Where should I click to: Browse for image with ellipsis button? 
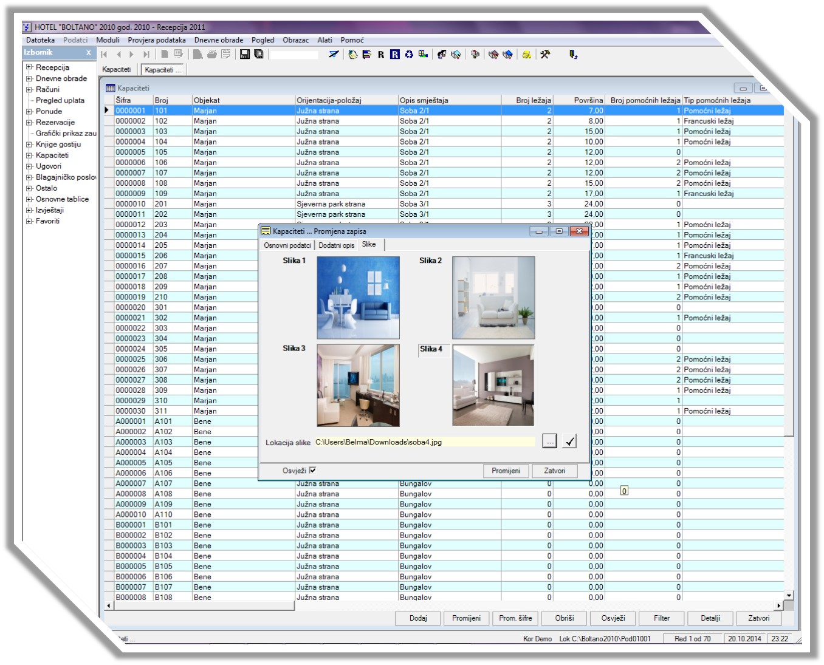(x=549, y=442)
